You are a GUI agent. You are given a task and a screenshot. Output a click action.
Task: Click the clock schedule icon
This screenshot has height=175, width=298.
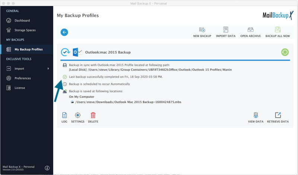(x=65, y=84)
